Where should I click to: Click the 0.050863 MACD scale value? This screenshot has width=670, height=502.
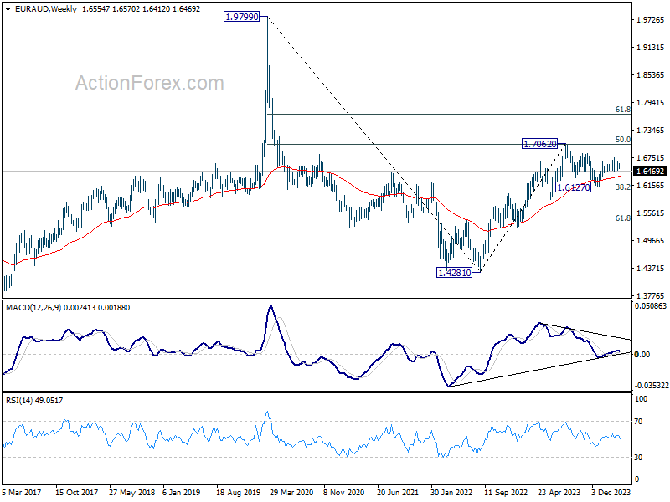651,306
